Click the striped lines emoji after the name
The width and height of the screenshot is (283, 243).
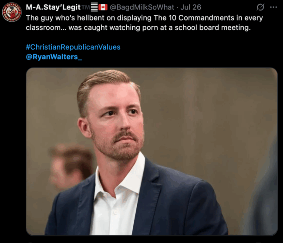(94, 7)
